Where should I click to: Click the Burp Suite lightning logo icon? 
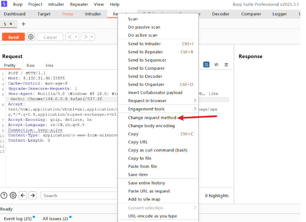click(x=4, y=4)
